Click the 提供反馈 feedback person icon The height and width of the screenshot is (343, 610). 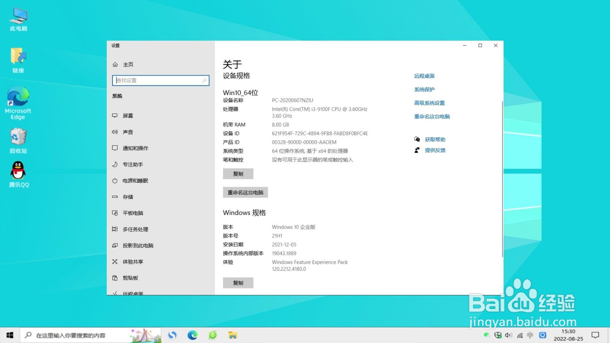coord(417,150)
